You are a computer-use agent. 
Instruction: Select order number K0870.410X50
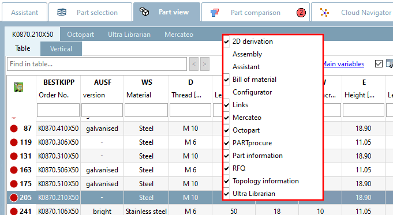click(x=58, y=129)
